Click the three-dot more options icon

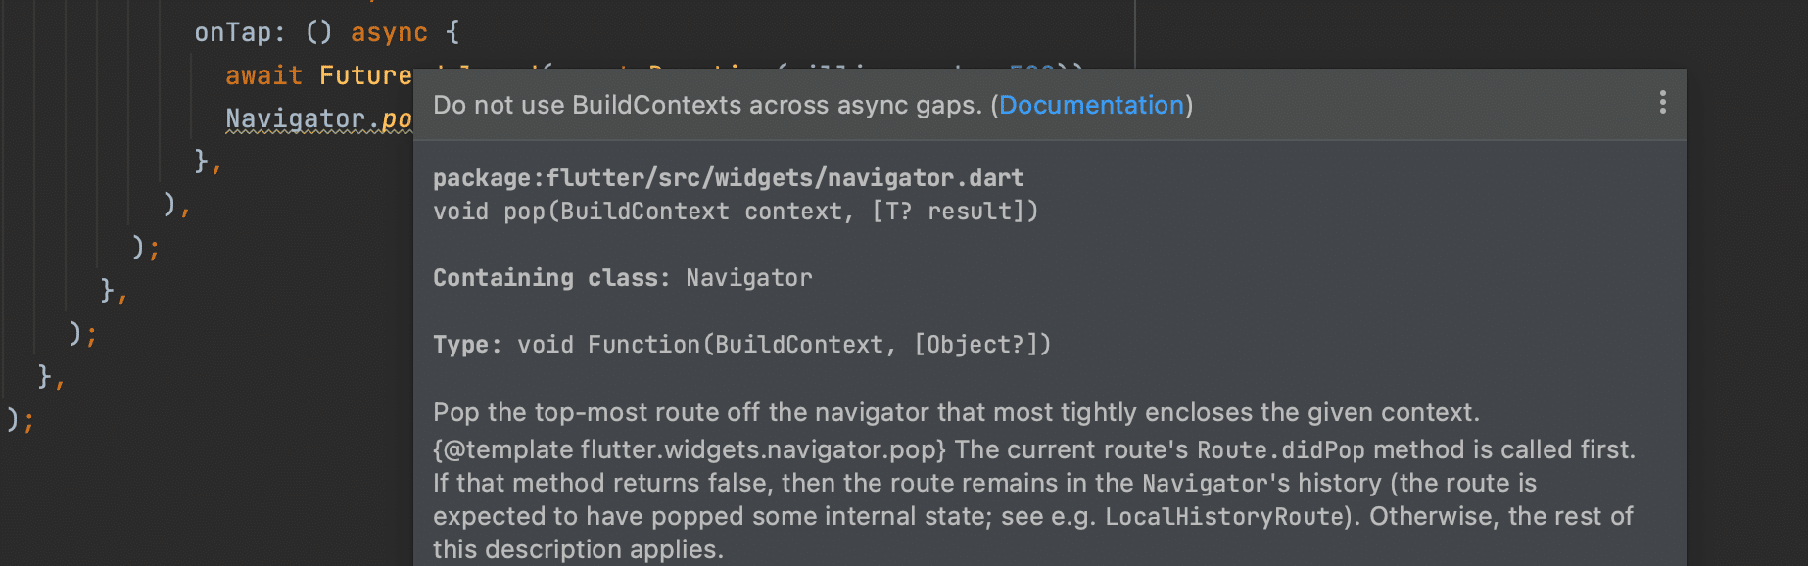click(x=1662, y=103)
